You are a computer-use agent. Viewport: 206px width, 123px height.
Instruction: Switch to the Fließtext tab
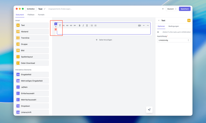[x=31, y=15]
